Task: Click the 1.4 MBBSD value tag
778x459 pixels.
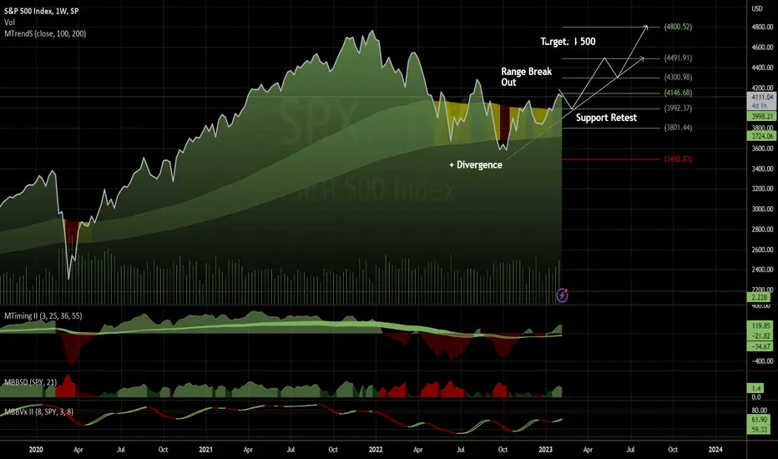Action: point(756,389)
